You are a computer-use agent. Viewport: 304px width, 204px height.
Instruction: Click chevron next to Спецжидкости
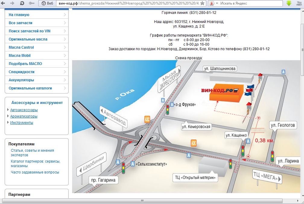pyautogui.click(x=65, y=72)
